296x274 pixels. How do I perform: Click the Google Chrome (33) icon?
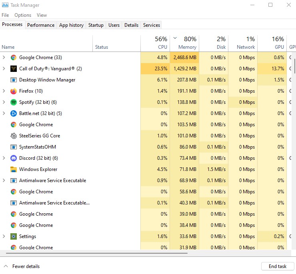pos(14,58)
